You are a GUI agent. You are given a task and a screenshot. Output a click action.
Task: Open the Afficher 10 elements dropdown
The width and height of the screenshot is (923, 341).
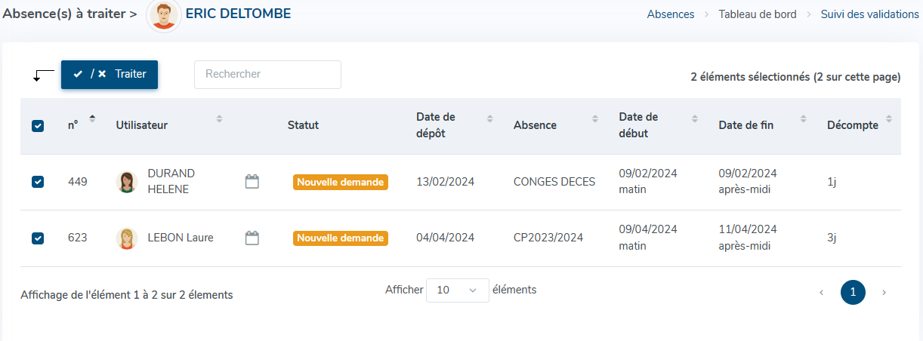457,290
